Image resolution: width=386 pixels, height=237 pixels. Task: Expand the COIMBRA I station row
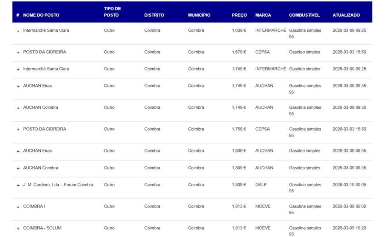(x=18, y=207)
